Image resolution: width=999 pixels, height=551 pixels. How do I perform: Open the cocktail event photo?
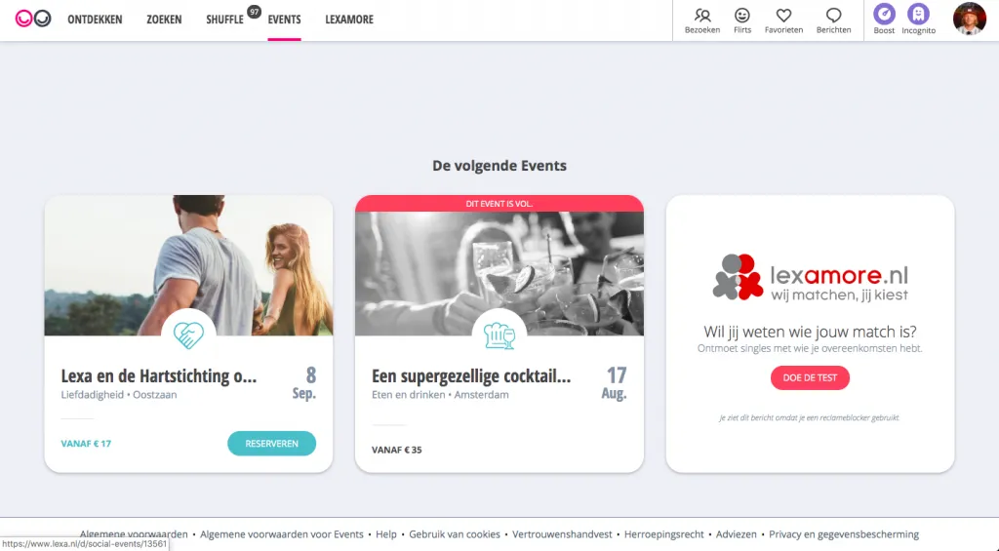[x=499, y=273]
